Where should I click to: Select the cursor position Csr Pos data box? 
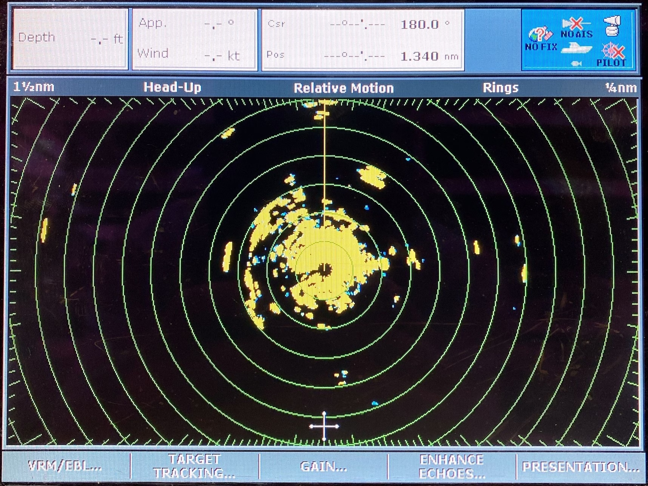[x=363, y=40]
